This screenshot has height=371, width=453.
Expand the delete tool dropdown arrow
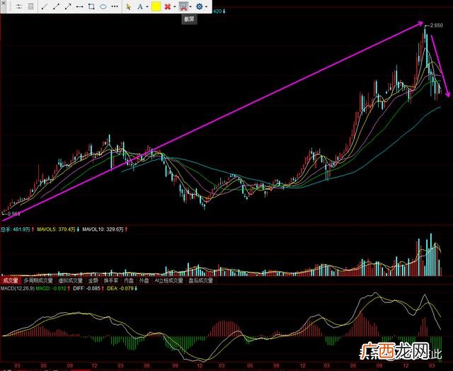(174, 6)
